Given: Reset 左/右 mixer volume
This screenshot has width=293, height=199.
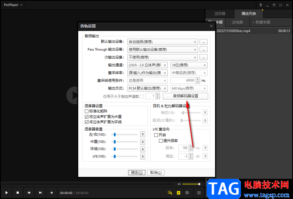Looking at the screenshot, I should tap(143, 134).
